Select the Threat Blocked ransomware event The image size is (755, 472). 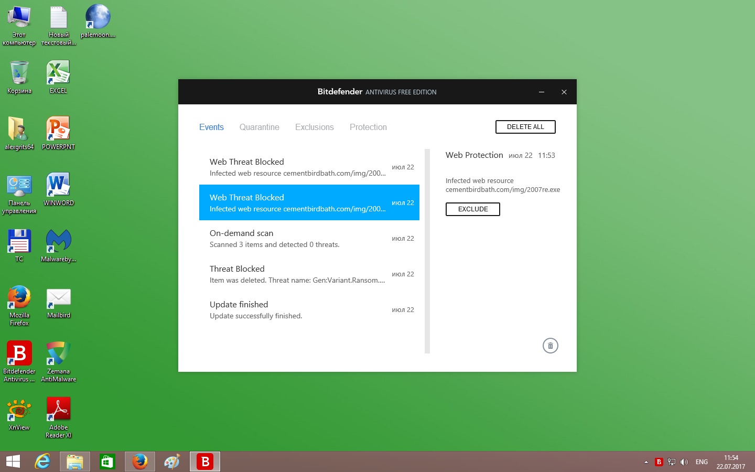click(x=309, y=274)
